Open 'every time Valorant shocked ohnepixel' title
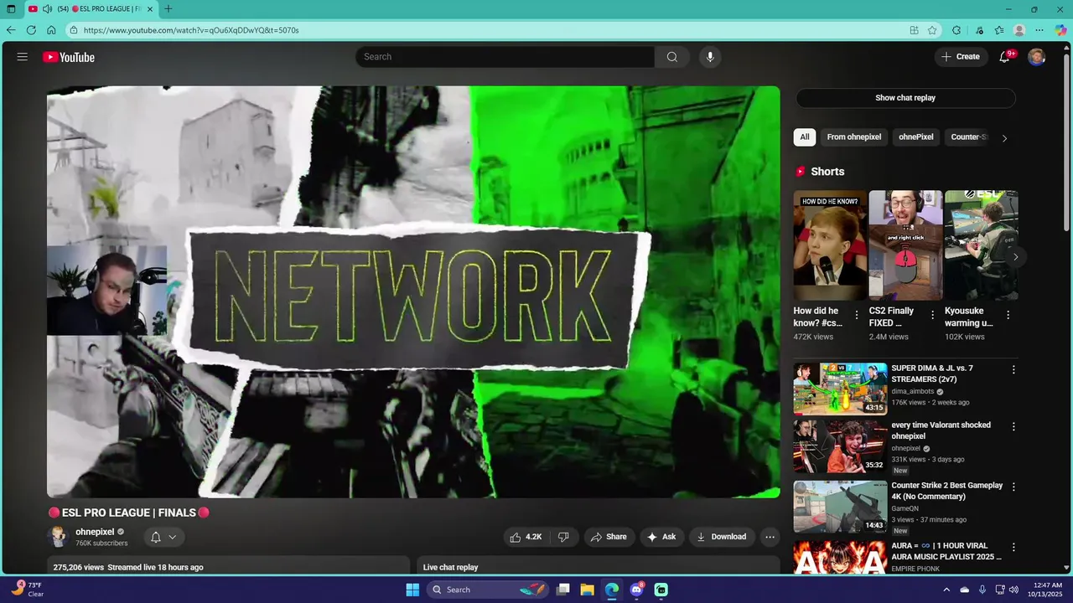 [x=941, y=430]
